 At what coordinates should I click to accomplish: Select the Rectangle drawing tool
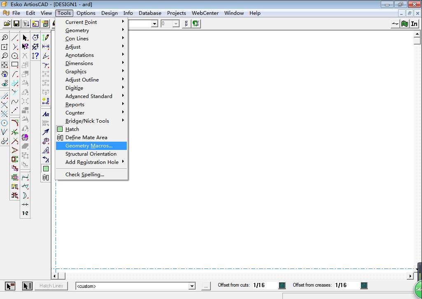[15, 65]
